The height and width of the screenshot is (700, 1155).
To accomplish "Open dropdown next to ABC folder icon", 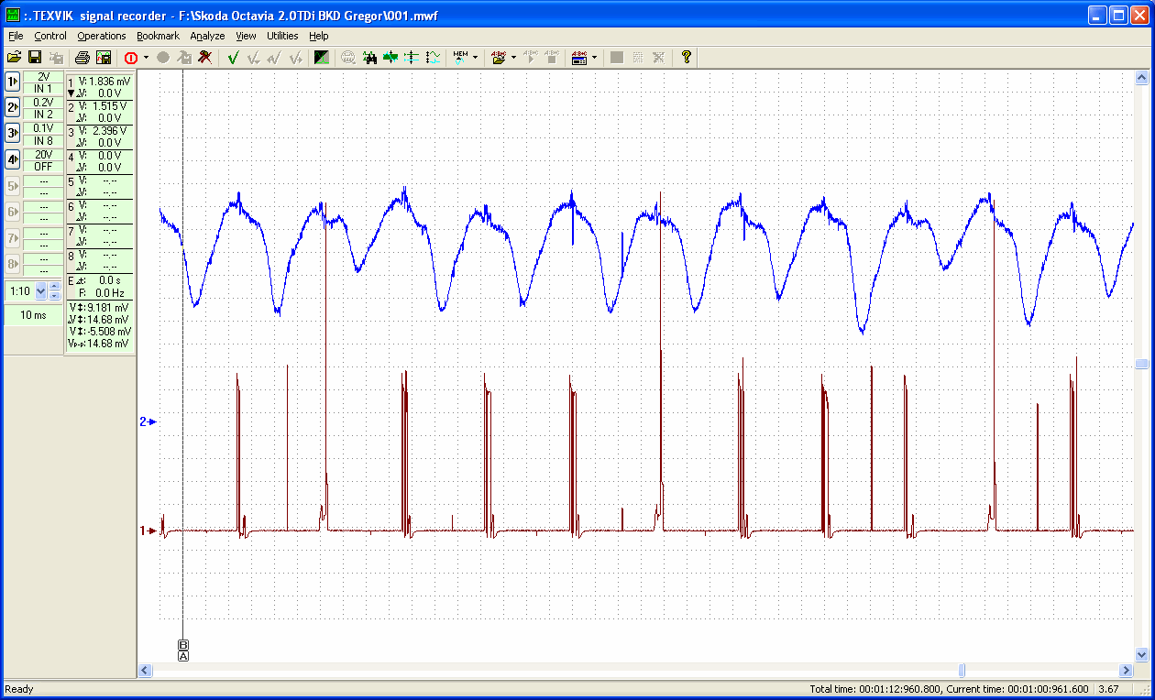I will [x=513, y=58].
